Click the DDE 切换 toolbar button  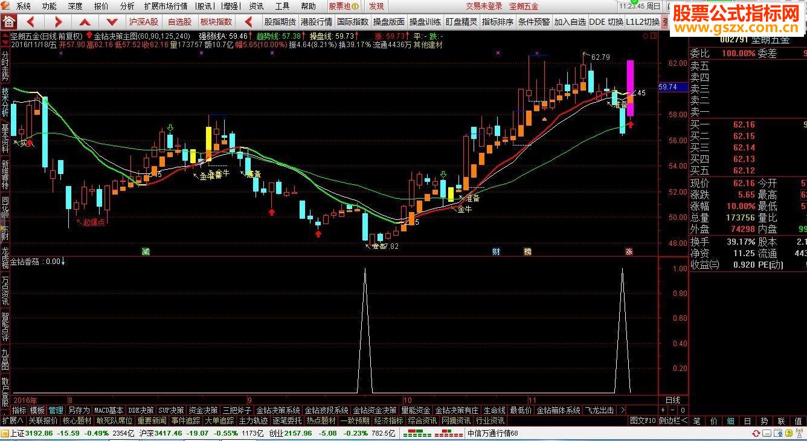(606, 22)
